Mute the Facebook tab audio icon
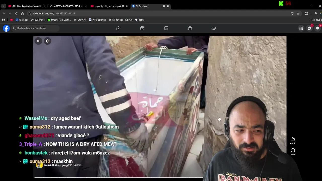Screen dimensions: 322x181 click(164, 6)
